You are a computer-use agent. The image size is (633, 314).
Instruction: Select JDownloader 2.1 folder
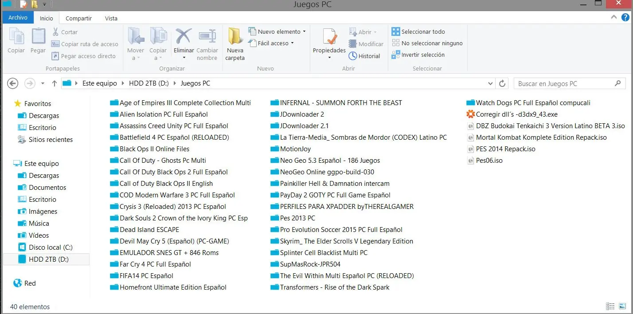point(300,126)
